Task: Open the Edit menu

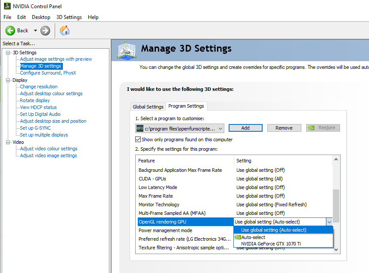Action: pyautogui.click(x=22, y=17)
